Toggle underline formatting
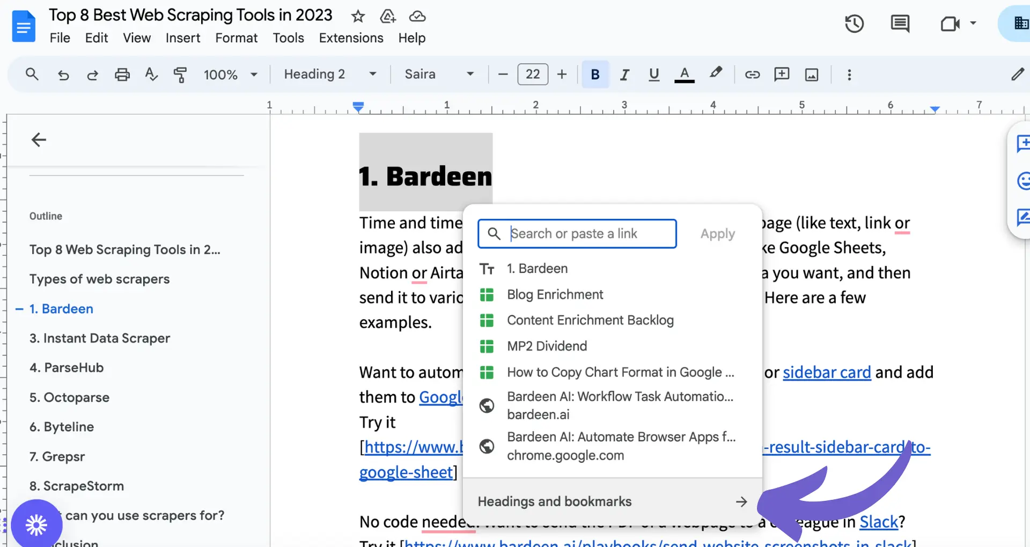This screenshot has width=1030, height=547. [653, 75]
